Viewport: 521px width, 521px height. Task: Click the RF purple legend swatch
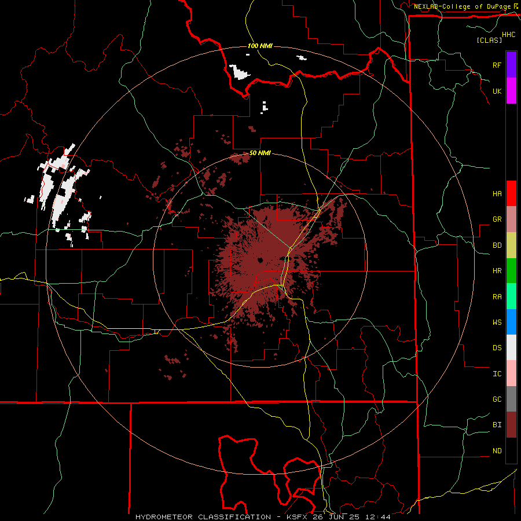coord(511,65)
